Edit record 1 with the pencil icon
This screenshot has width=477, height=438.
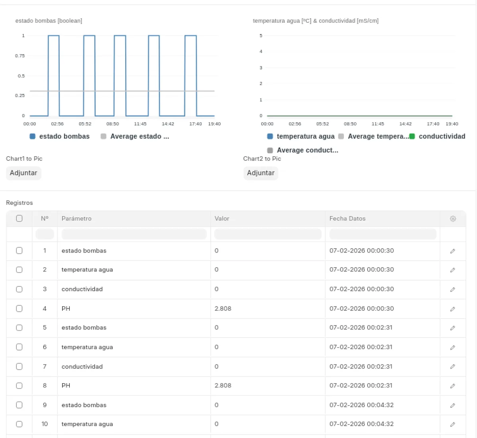pyautogui.click(x=453, y=251)
